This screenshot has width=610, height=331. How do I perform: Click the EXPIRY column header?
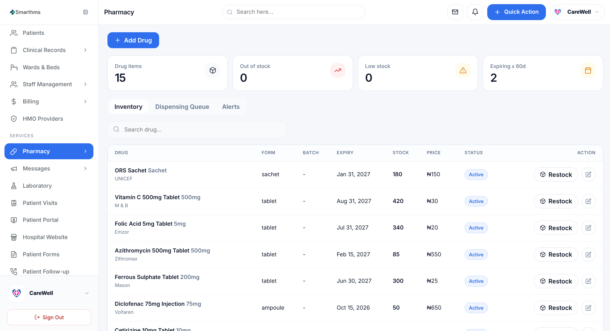click(x=345, y=153)
